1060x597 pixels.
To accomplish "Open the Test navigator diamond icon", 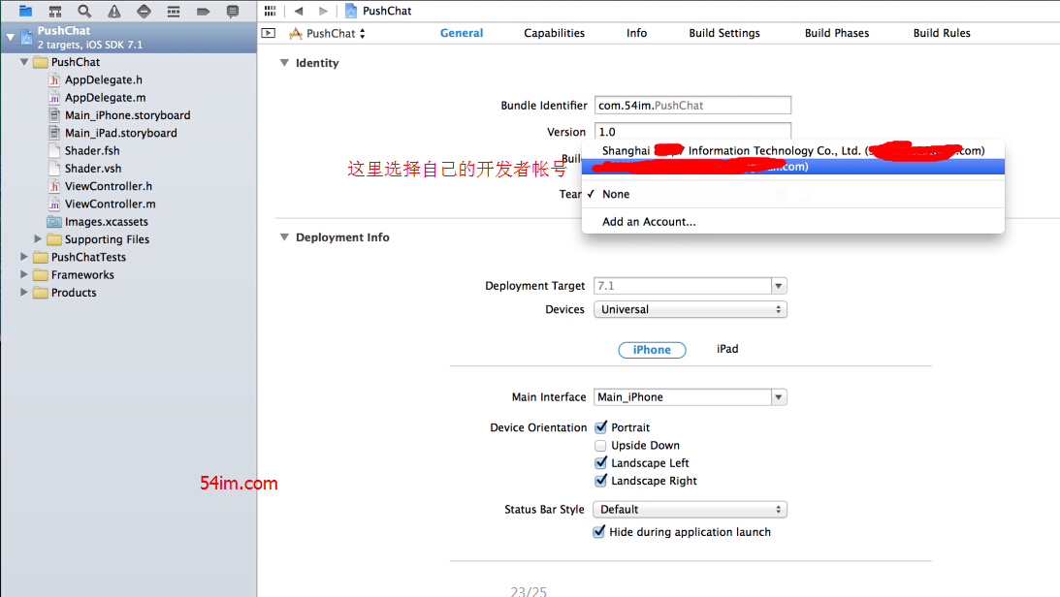I will [144, 12].
